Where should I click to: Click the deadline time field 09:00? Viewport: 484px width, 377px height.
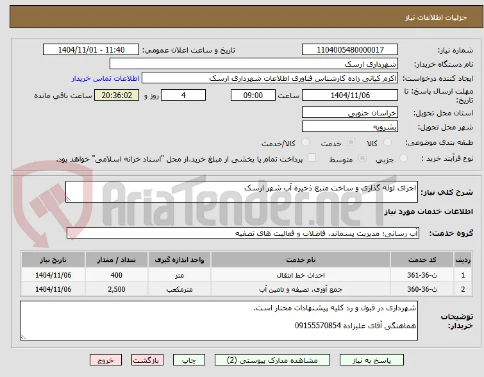[253, 95]
